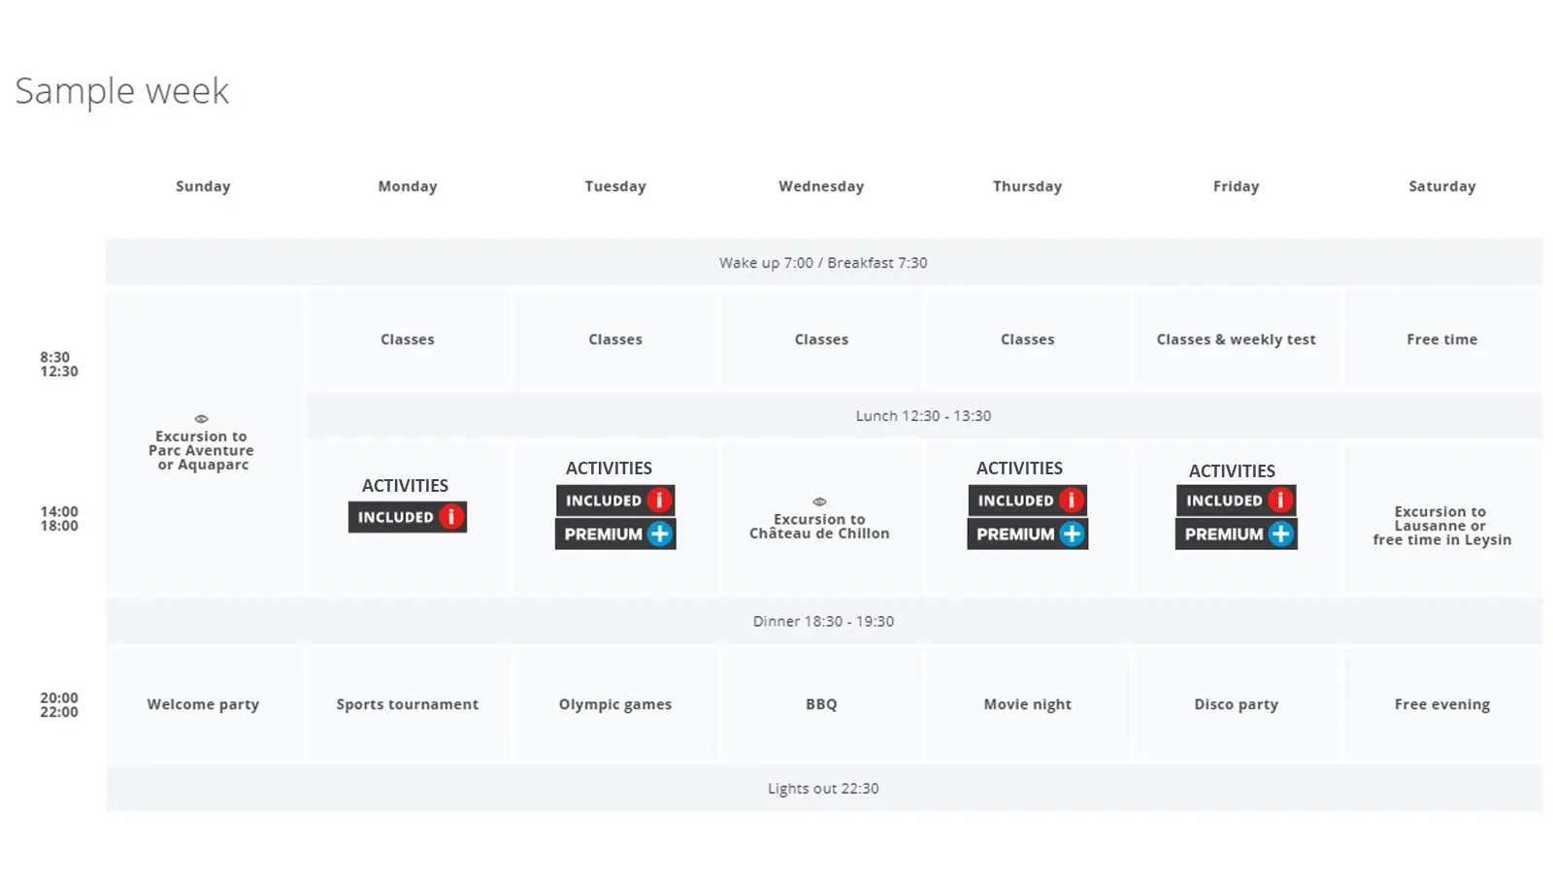This screenshot has height=873, width=1553.
Task: Open Excursion to Parc Aventure or Aquaparc
Action: (201, 451)
